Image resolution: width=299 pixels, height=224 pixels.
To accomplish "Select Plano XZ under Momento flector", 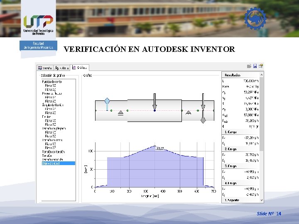I will (x=50, y=101).
